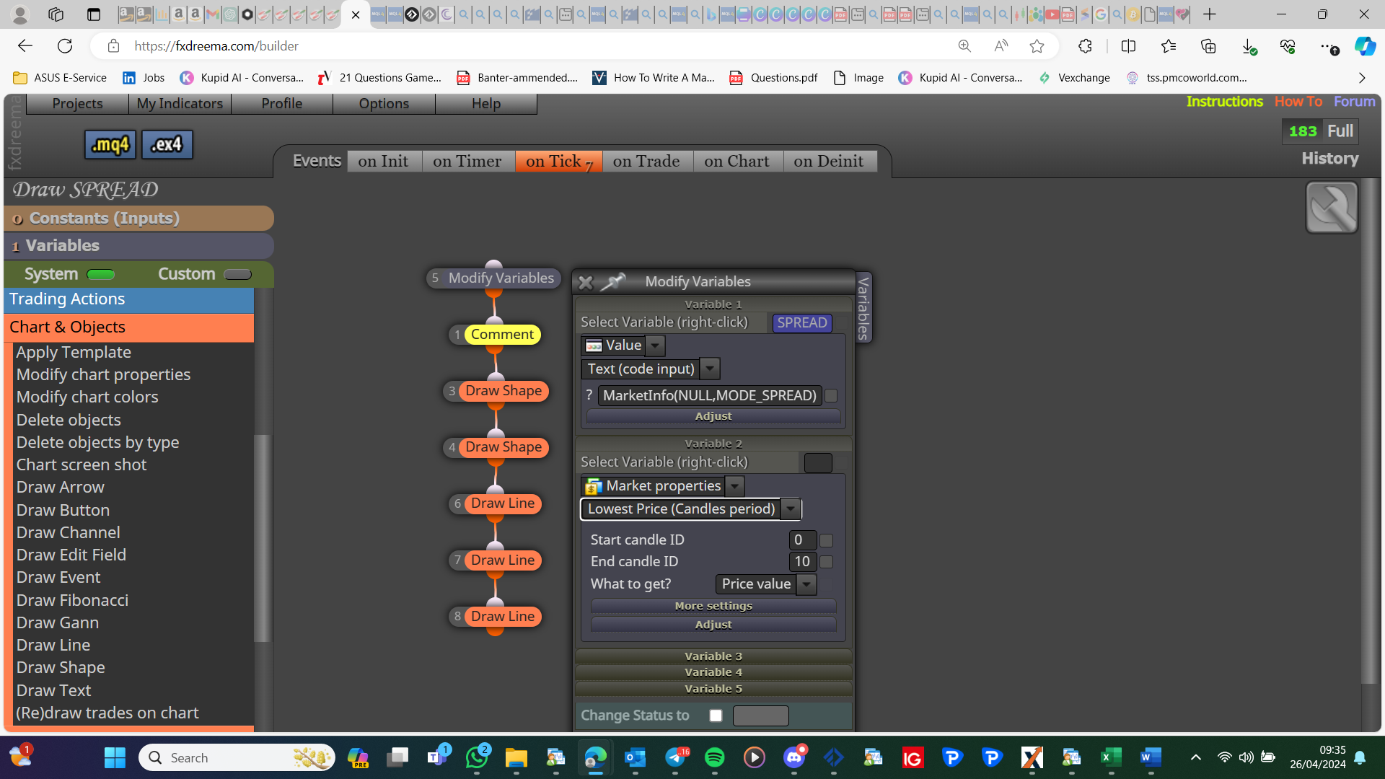The image size is (1385, 779).
Task: Select the Comment block node
Action: tap(502, 335)
